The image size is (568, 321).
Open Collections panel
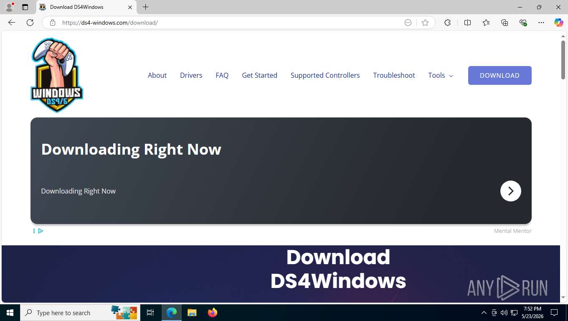505,23
